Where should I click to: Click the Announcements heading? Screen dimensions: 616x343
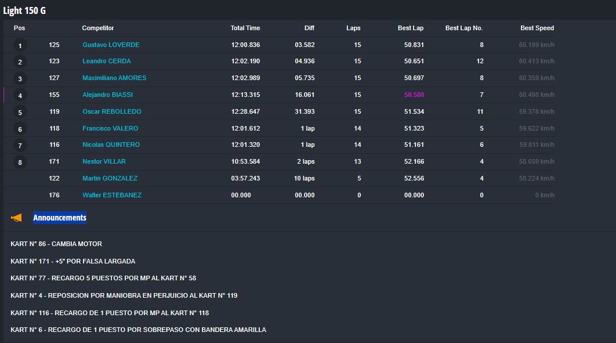point(60,218)
